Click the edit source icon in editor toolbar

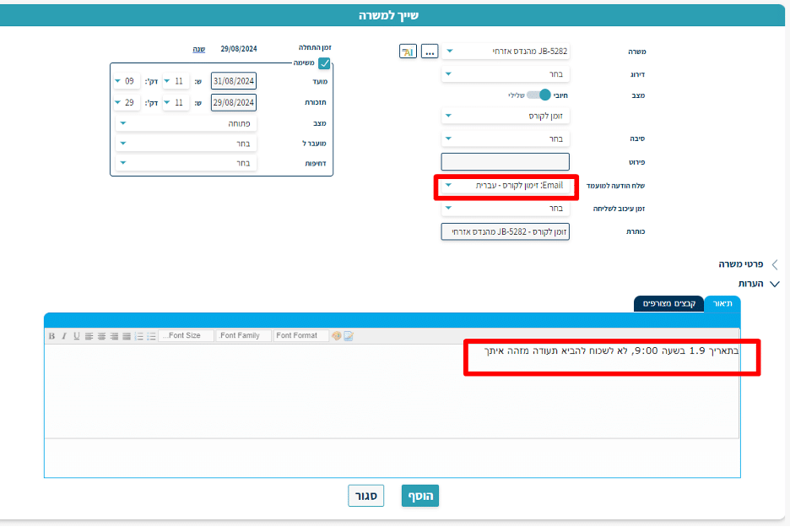(348, 336)
